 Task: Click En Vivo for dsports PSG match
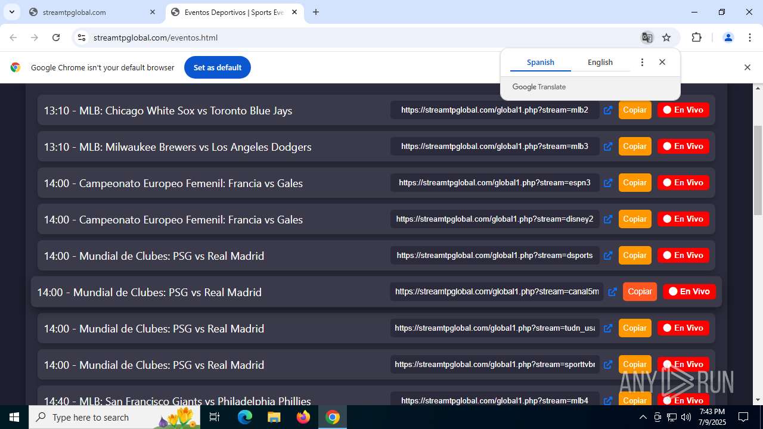coord(683,256)
